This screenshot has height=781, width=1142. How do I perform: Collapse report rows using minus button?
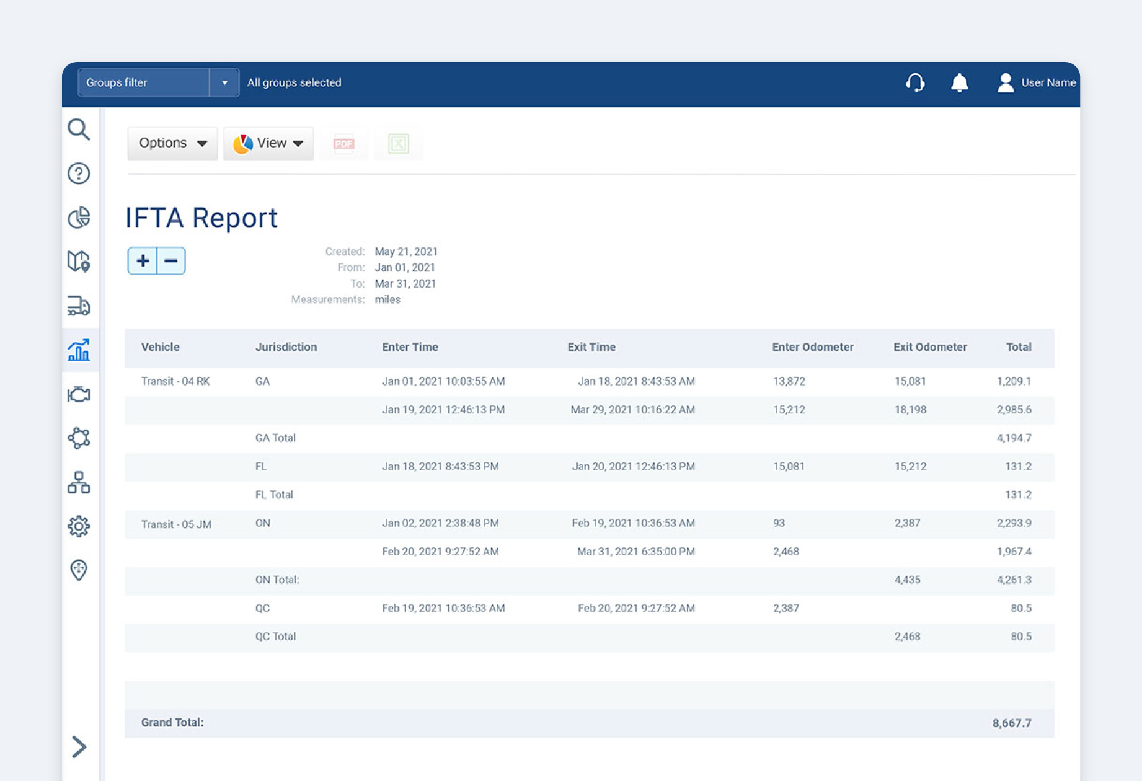click(170, 260)
